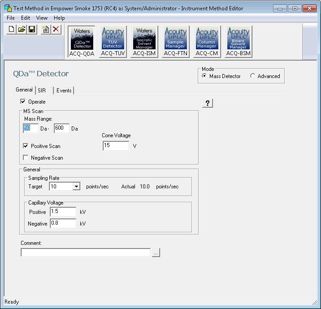321x309 pixels.
Task: Select the ACQ-FTN Sample Manager icon
Action: 175,42
